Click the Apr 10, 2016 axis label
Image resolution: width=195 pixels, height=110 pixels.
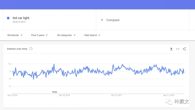[x=64, y=96]
